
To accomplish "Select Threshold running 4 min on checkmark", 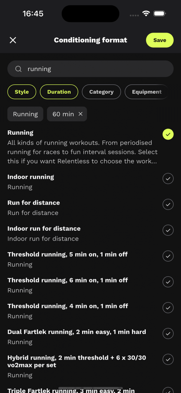I will 168,307.
